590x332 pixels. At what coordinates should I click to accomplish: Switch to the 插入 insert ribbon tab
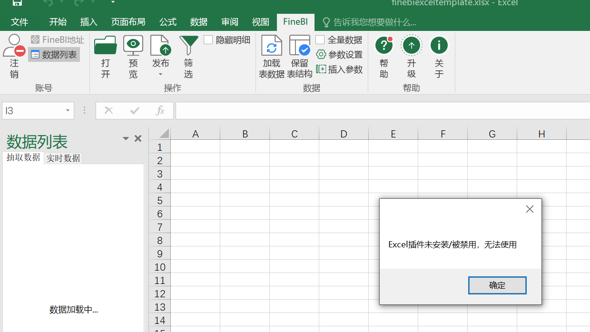pyautogui.click(x=89, y=22)
